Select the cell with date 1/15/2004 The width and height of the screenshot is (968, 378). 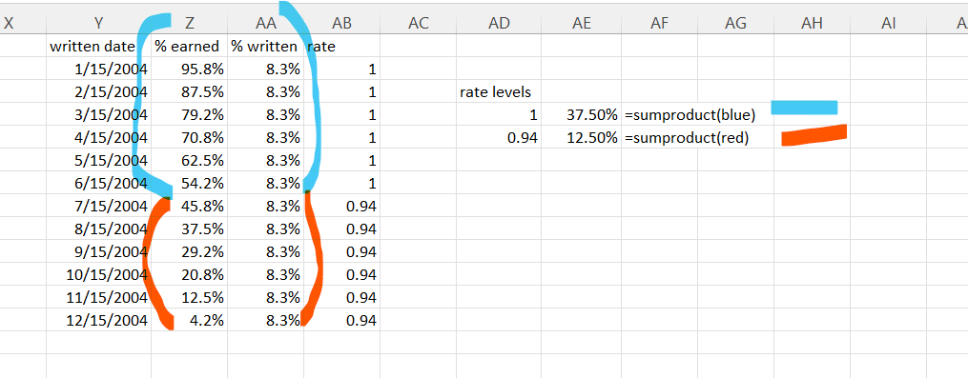pos(99,70)
